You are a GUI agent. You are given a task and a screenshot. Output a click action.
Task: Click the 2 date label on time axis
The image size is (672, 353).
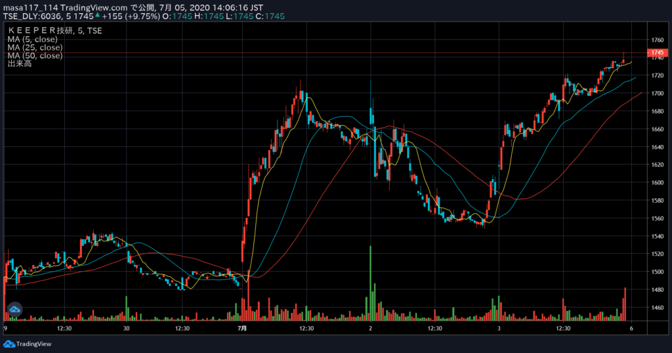[x=370, y=329]
